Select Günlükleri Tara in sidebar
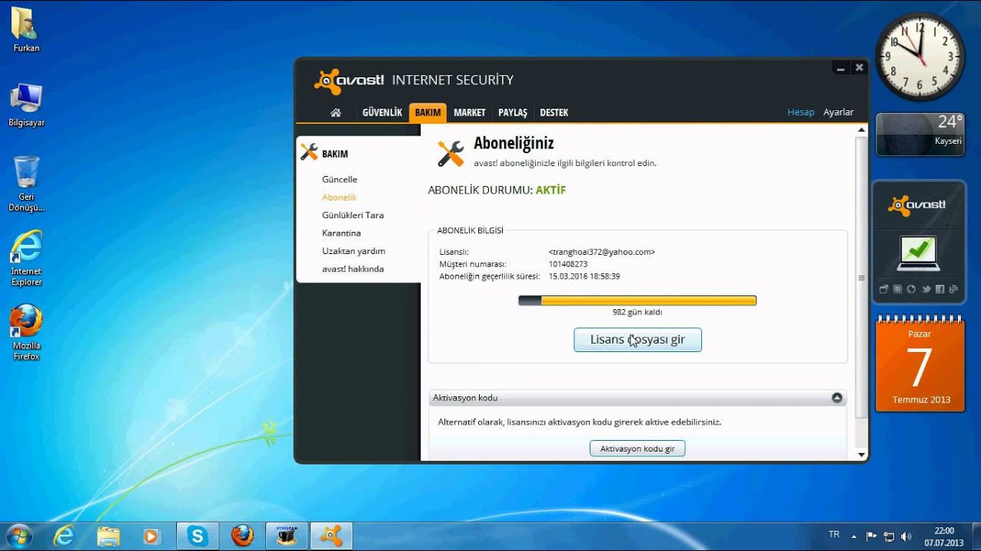Image resolution: width=981 pixels, height=551 pixels. coord(353,215)
